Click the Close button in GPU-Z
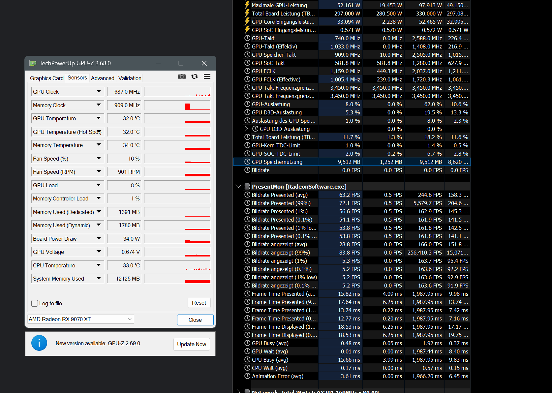Screen dimensions: 552x393 pyautogui.click(x=195, y=320)
